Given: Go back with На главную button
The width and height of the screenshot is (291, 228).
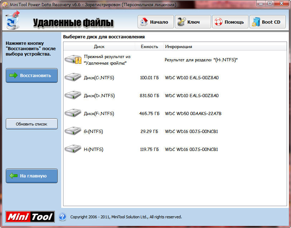Looking at the screenshot, I should tap(32, 176).
